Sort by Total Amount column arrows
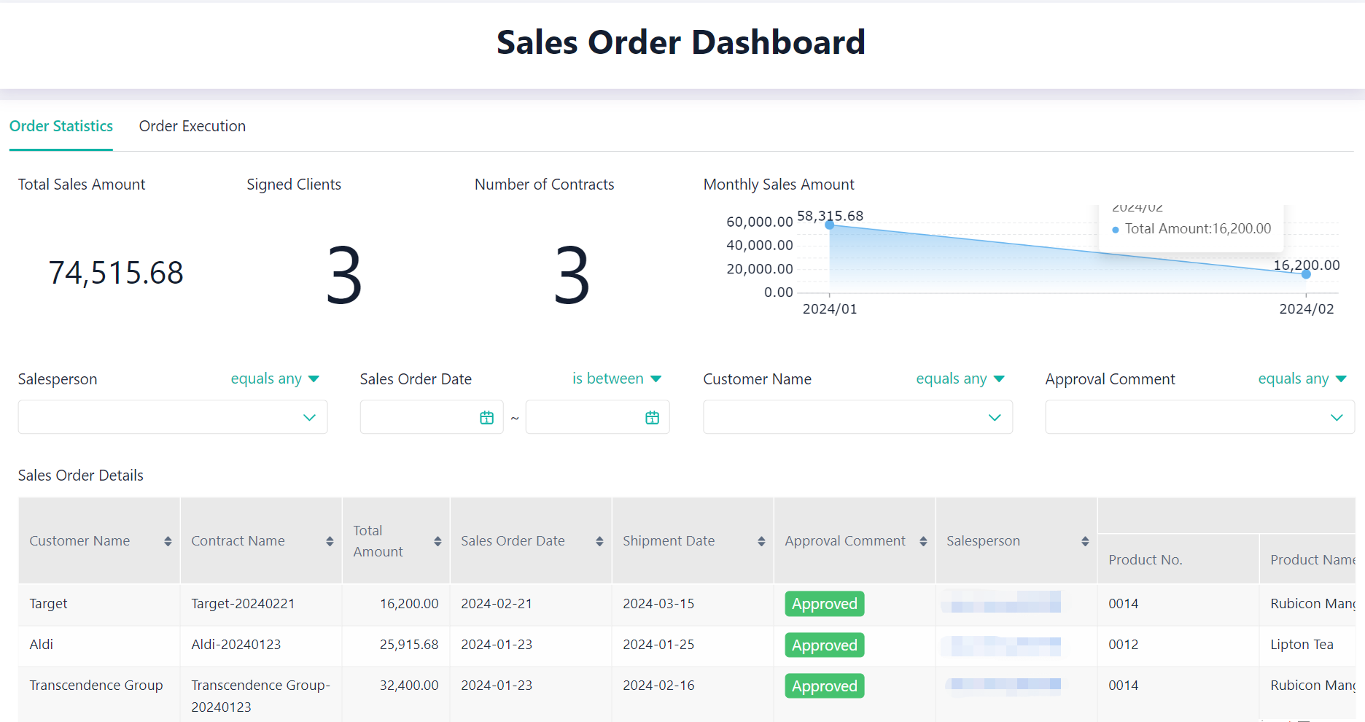Viewport: 1365px width, 722px height. point(437,541)
